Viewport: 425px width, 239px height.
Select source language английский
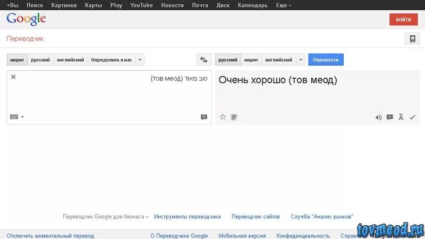71,60
